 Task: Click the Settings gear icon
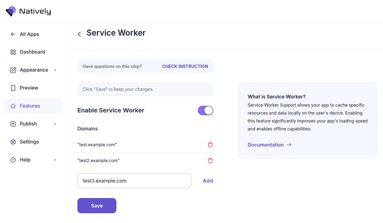13,142
